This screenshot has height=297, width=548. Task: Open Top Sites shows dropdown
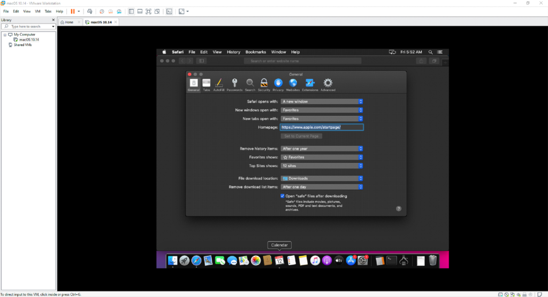322,166
